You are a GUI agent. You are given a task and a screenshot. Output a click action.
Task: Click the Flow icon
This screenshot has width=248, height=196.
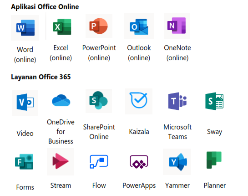99,161
